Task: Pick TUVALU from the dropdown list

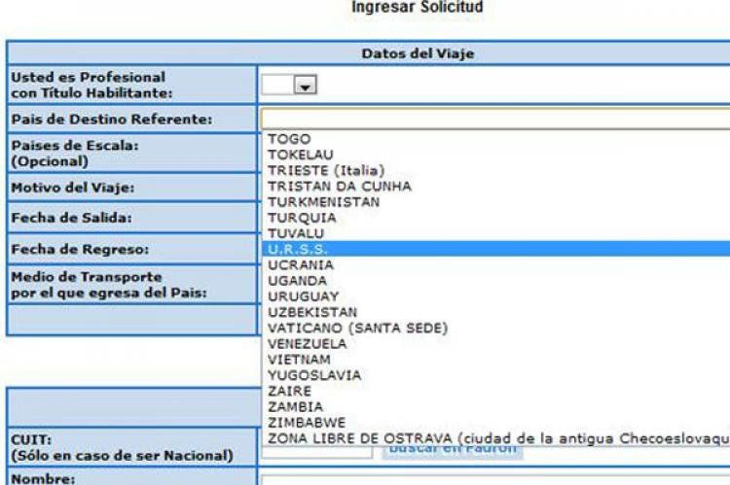Action: click(496, 233)
